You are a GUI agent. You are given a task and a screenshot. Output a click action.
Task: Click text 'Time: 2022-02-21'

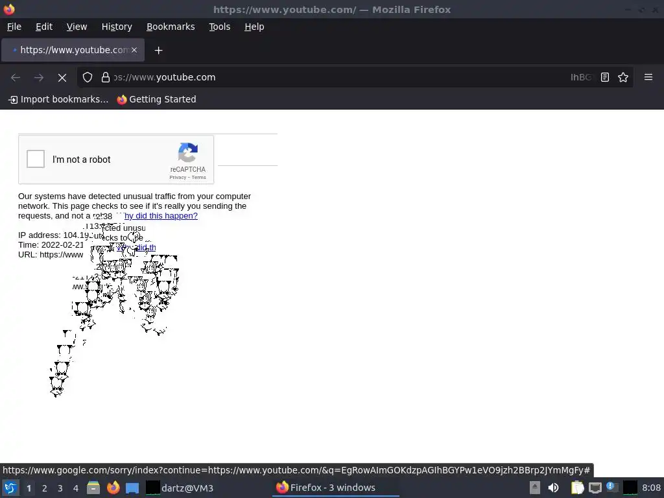coord(51,244)
